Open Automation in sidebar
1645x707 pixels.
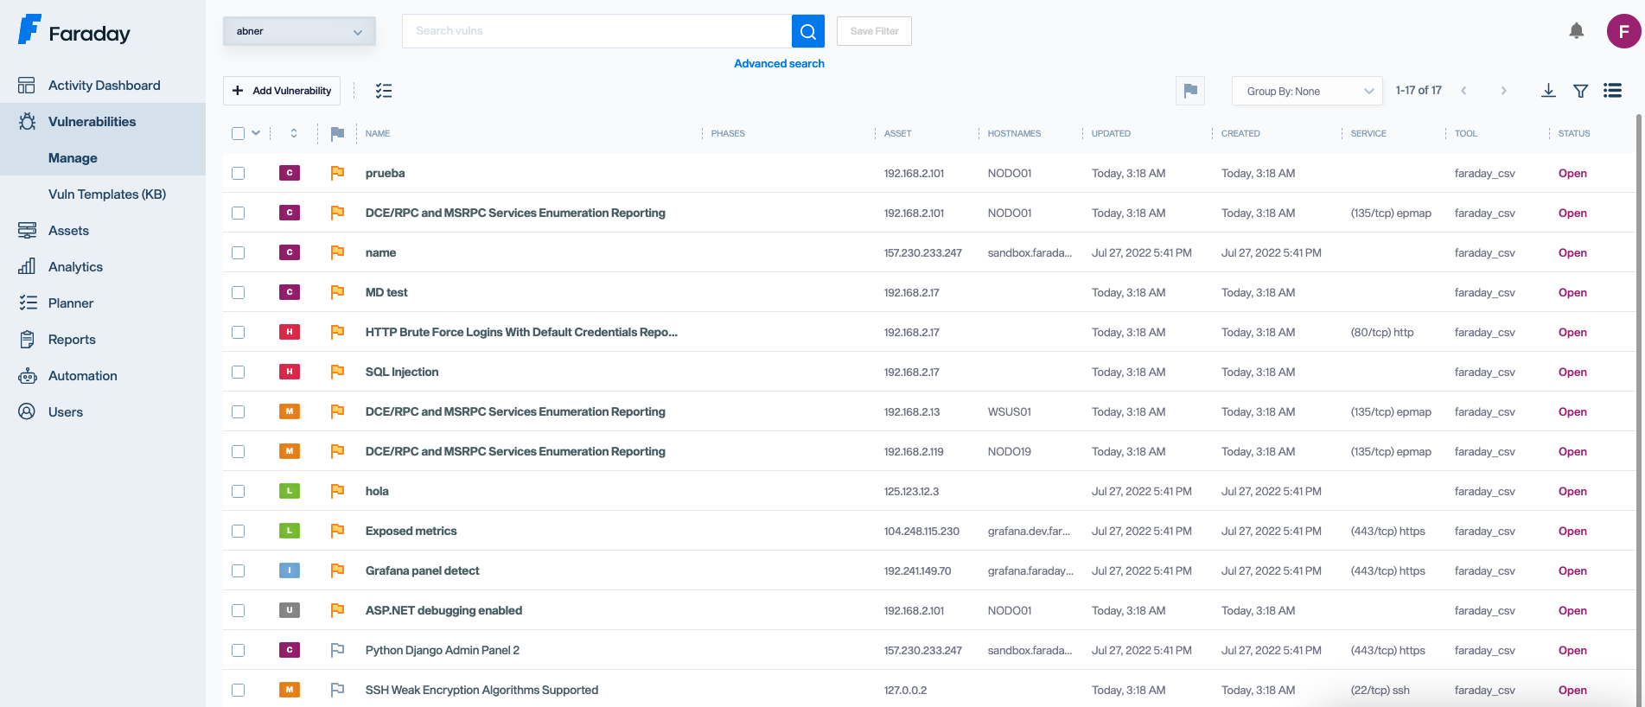tap(103, 375)
